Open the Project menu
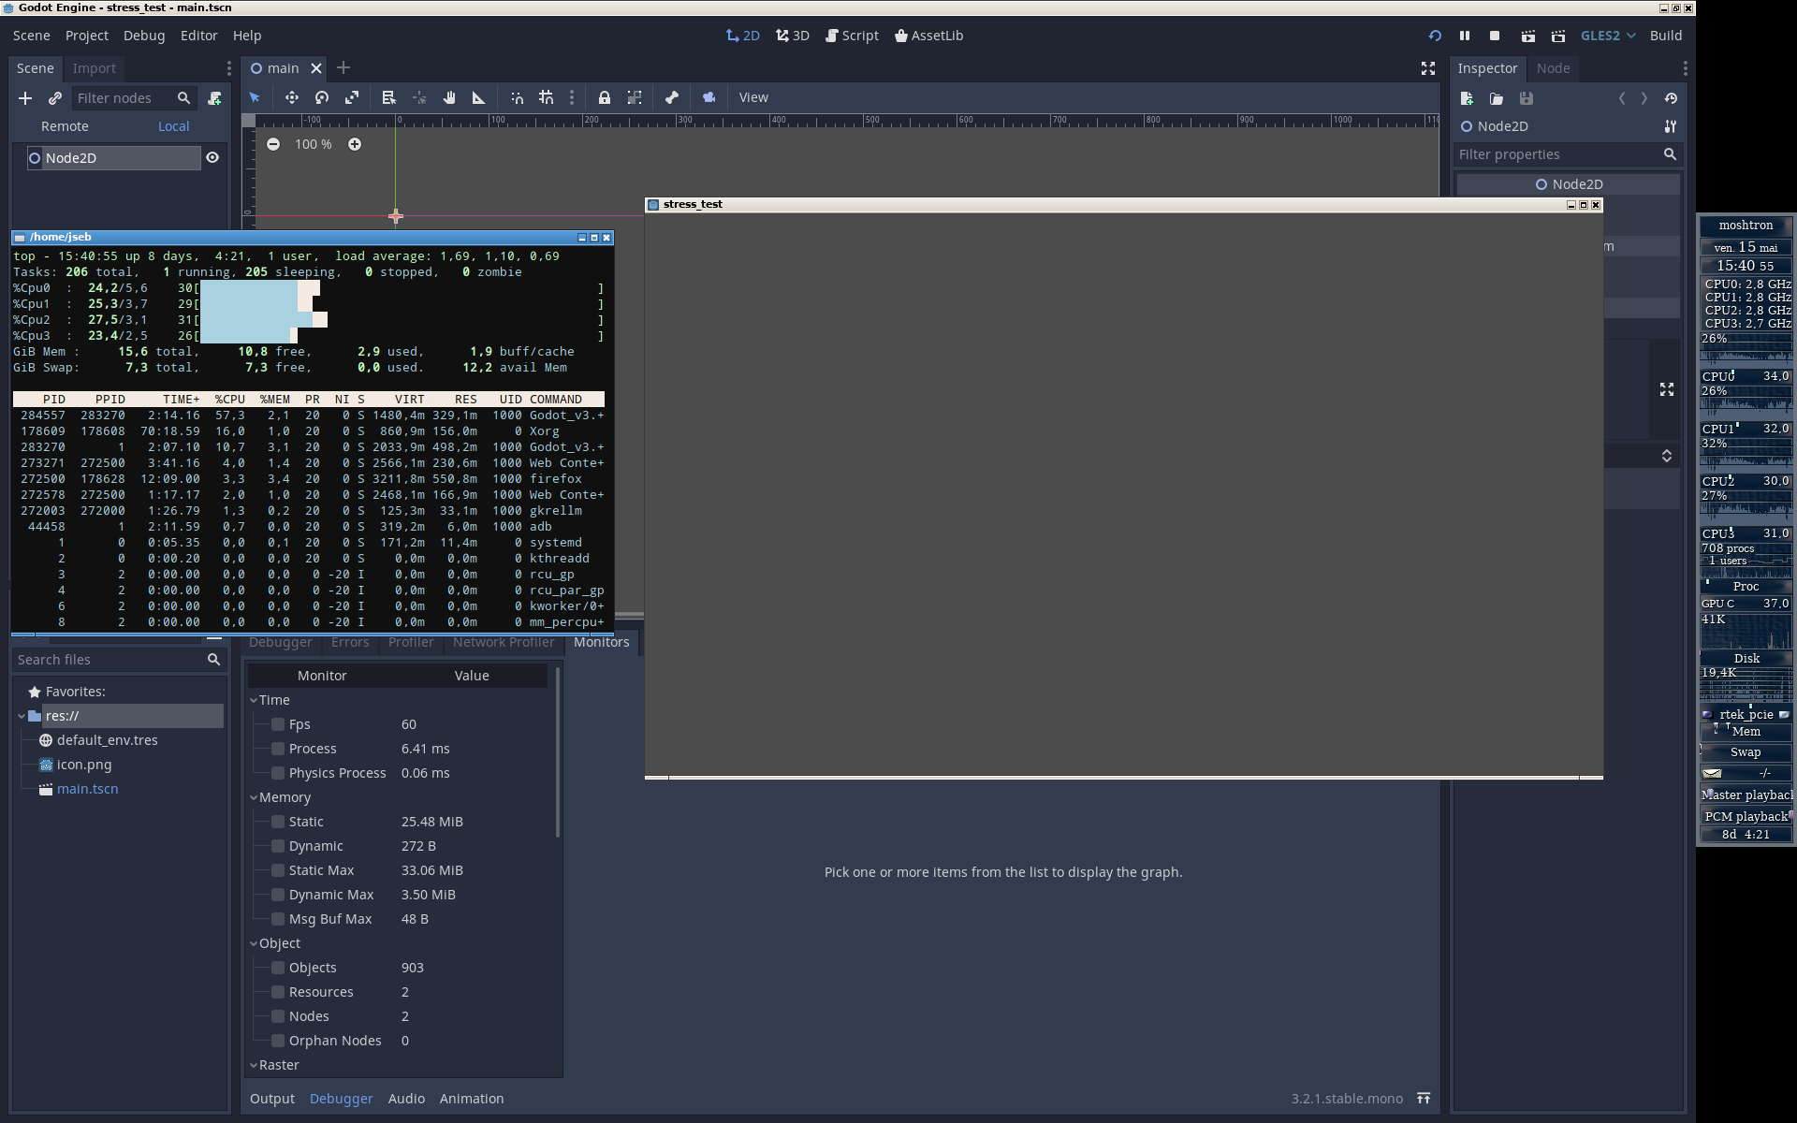This screenshot has width=1797, height=1123. (x=86, y=36)
